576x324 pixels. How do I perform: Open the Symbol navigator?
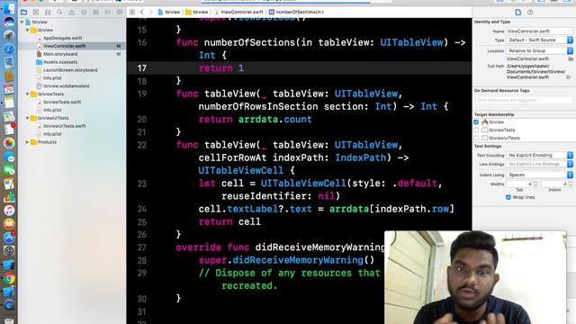[x=48, y=12]
